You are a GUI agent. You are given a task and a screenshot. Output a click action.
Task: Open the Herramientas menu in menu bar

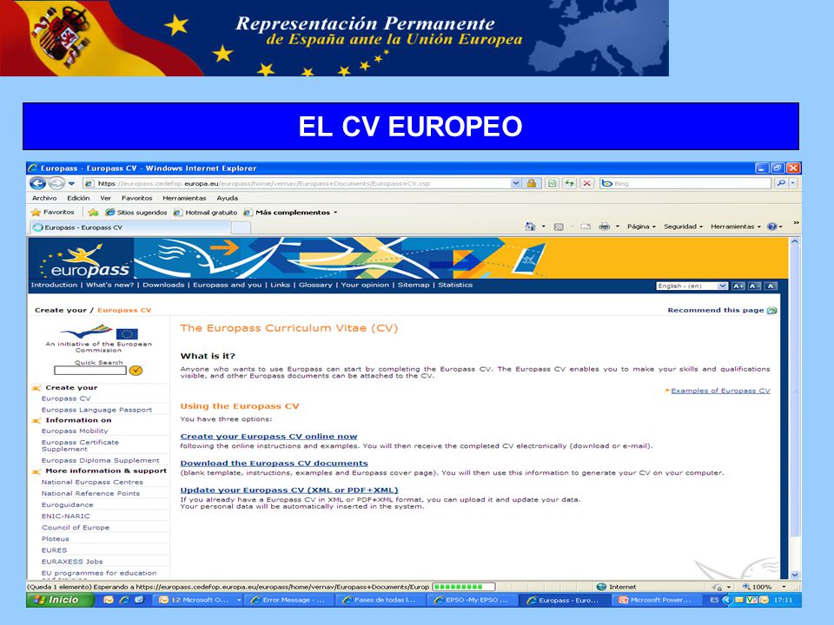point(184,198)
